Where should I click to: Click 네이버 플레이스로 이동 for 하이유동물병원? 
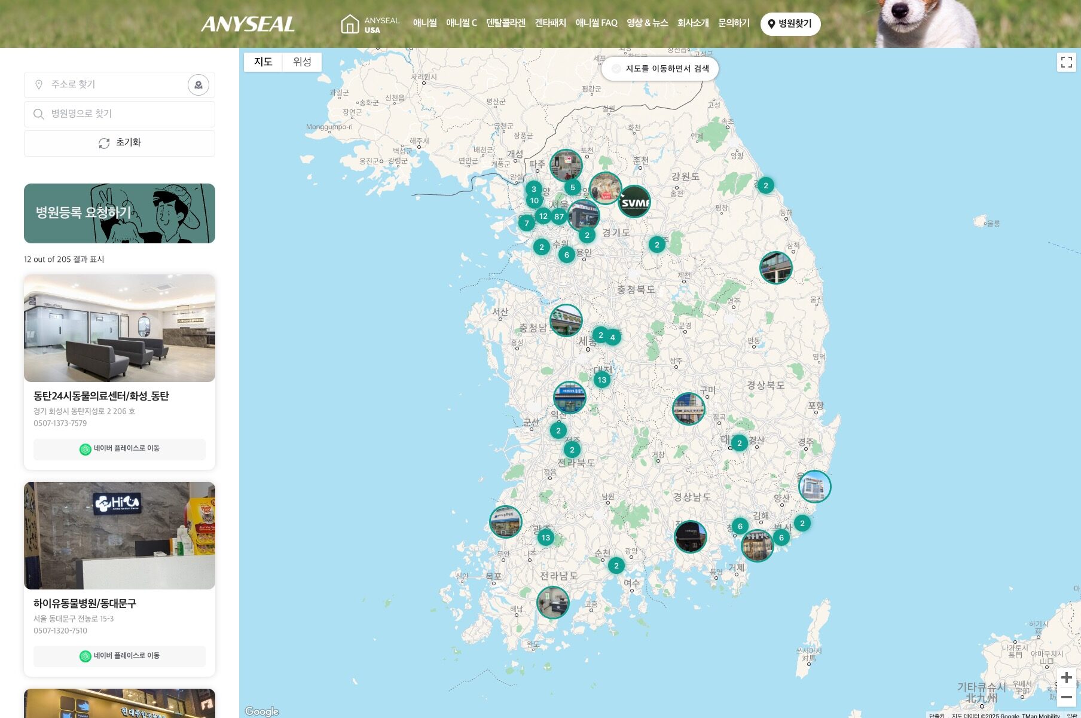coord(120,656)
